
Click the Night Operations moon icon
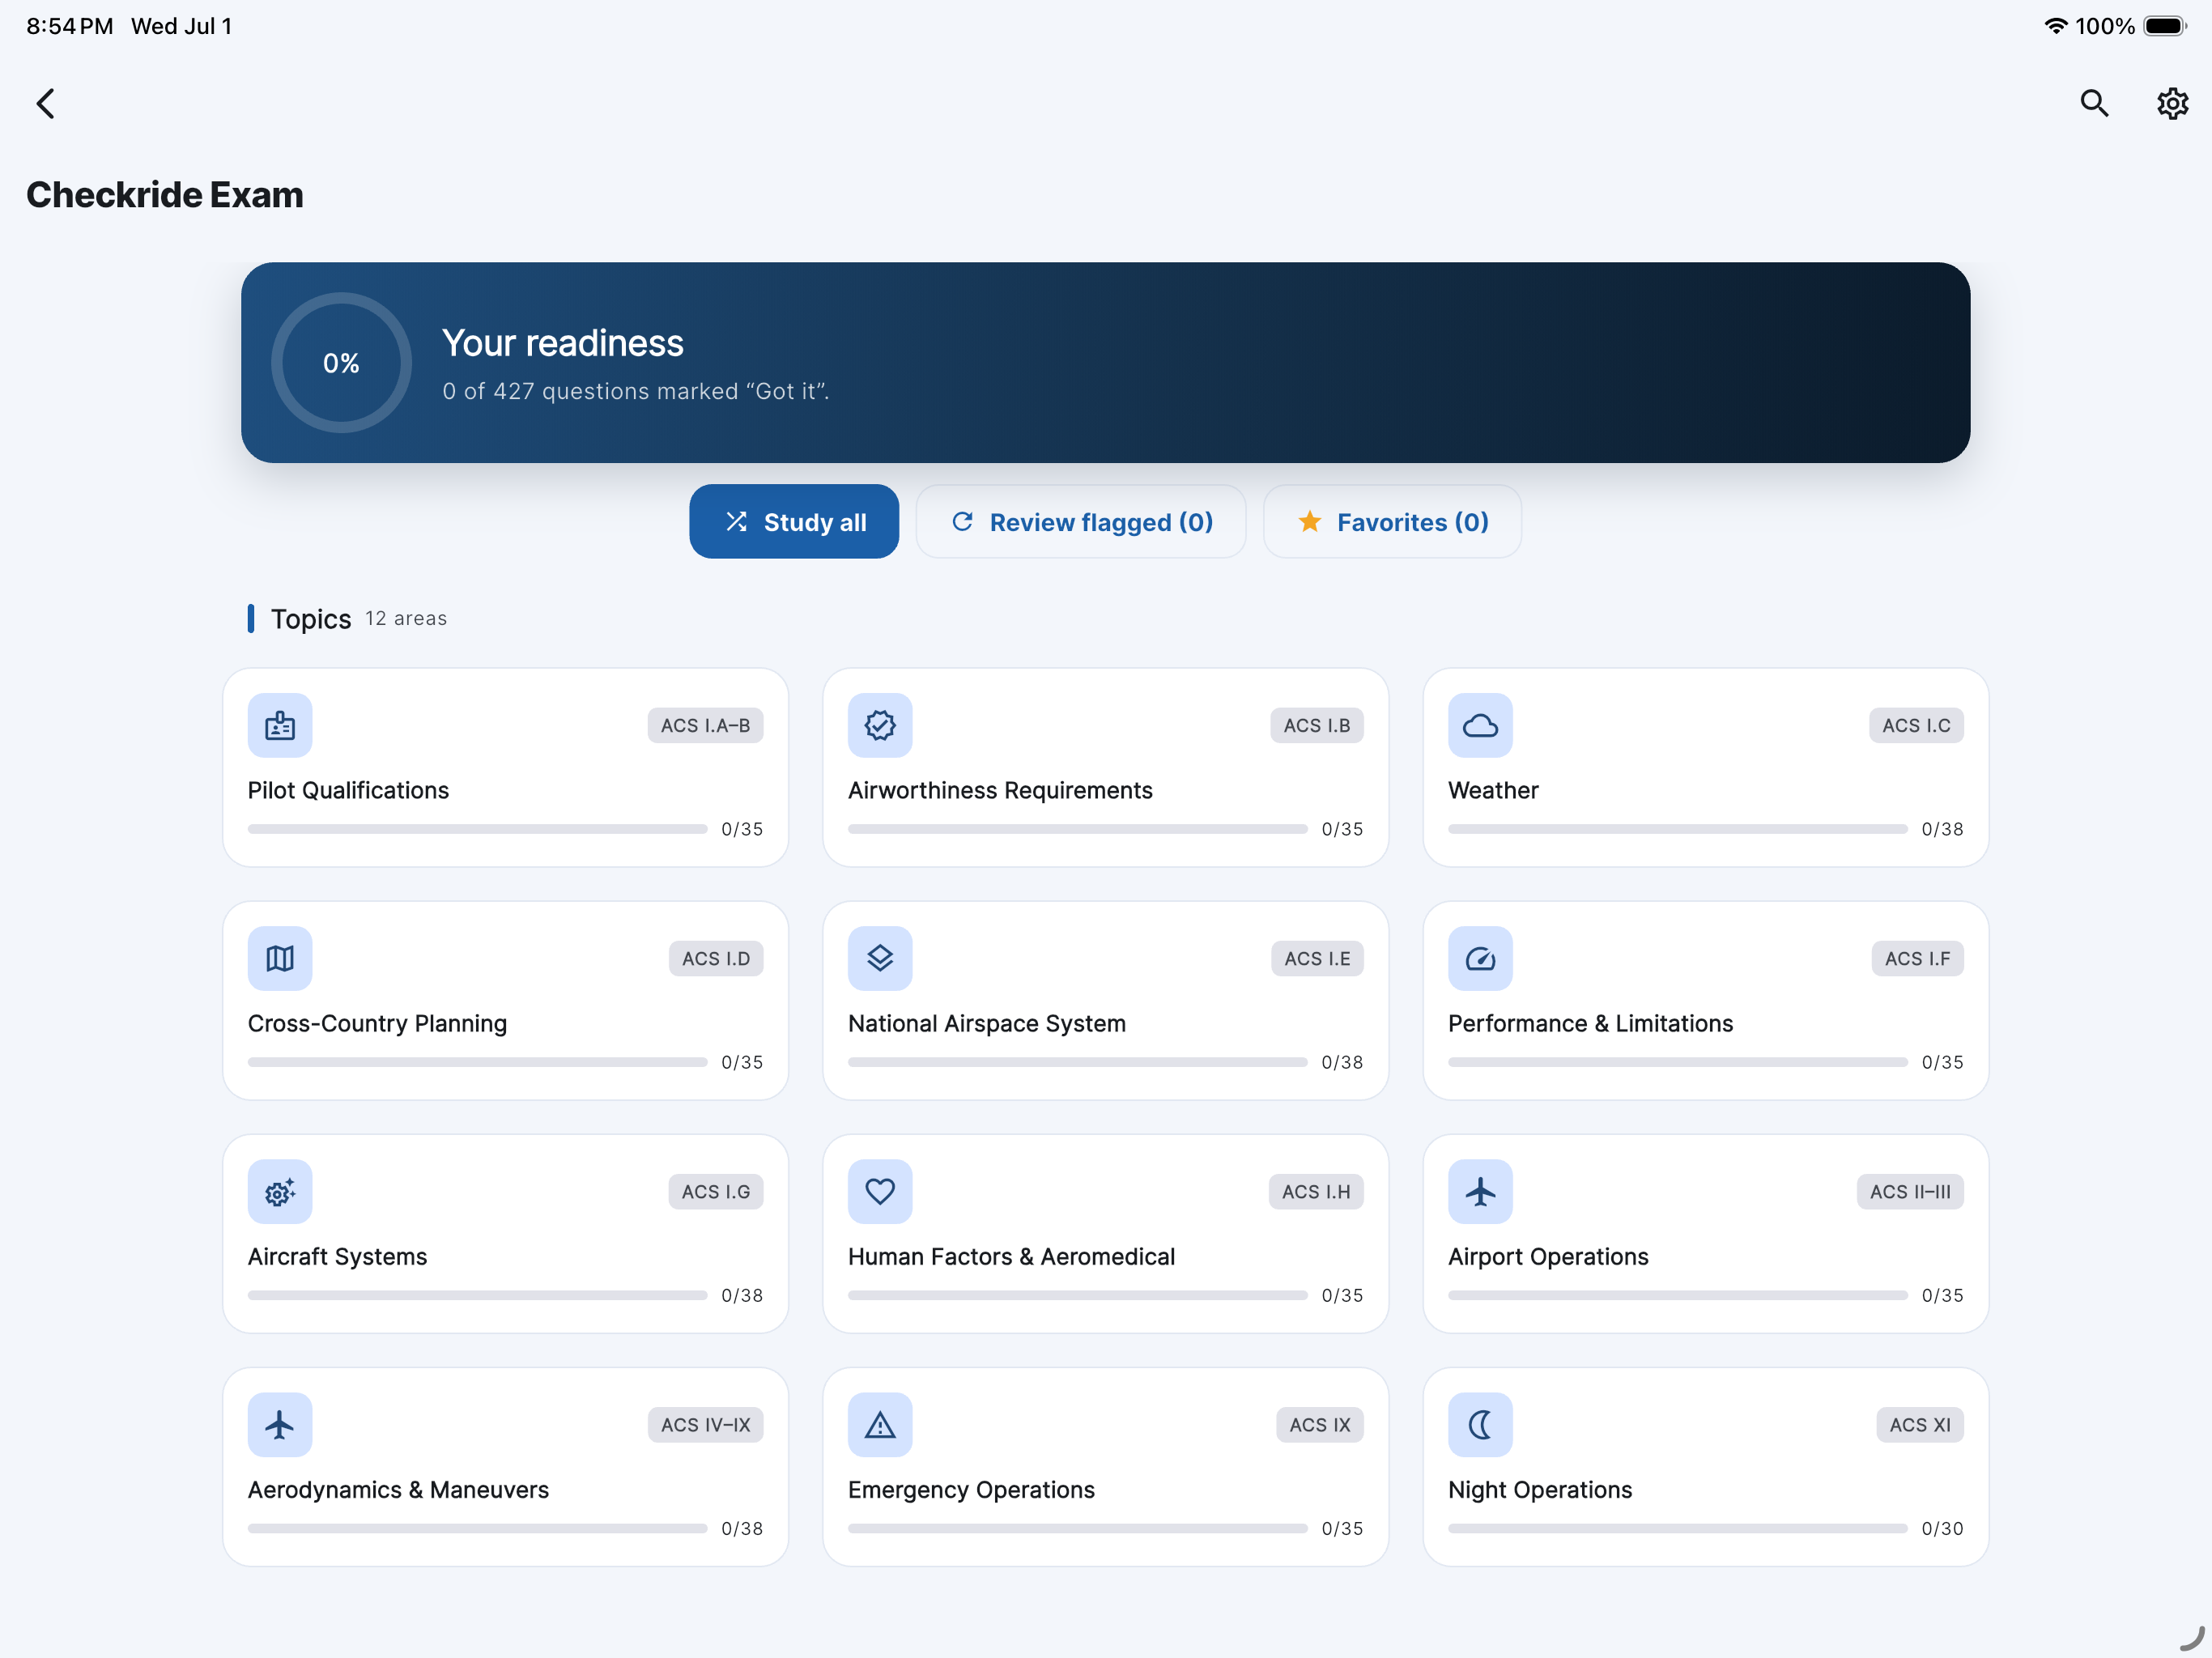1480,1424
